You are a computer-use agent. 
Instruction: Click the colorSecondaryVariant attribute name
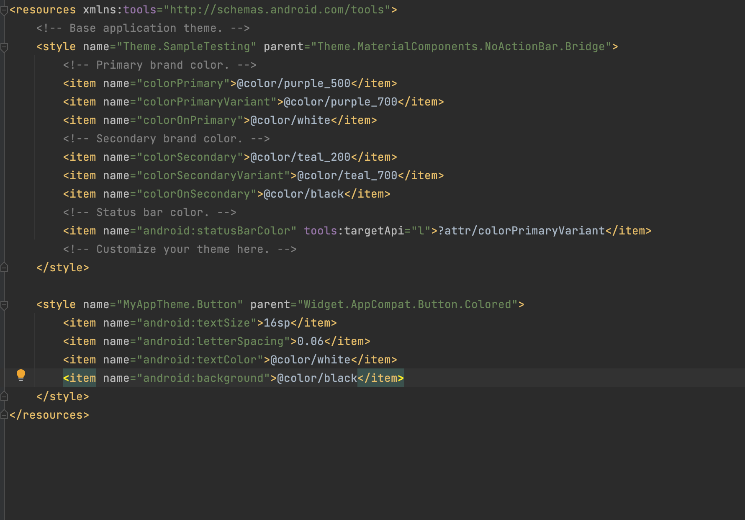coord(213,176)
